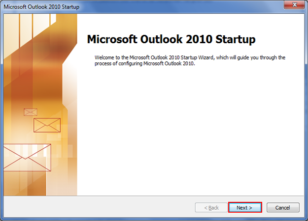308x221 pixels.
Task: Click the disabled Back button
Action: (x=211, y=207)
